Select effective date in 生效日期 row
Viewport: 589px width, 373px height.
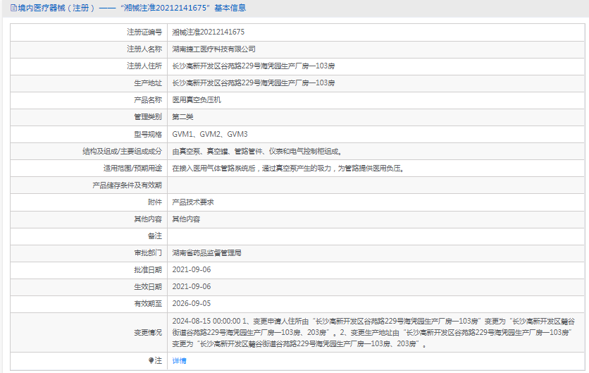pyautogui.click(x=192, y=286)
